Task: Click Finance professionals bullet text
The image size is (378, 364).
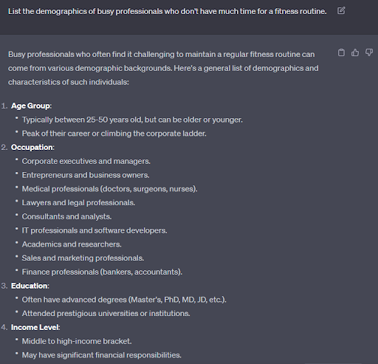Action: coord(102,272)
